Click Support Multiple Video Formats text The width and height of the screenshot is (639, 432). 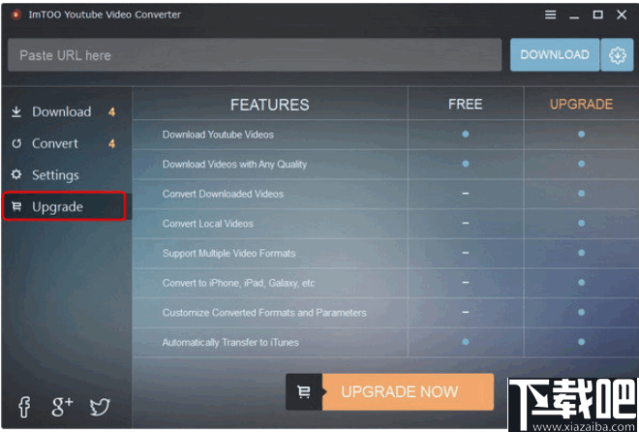(228, 254)
